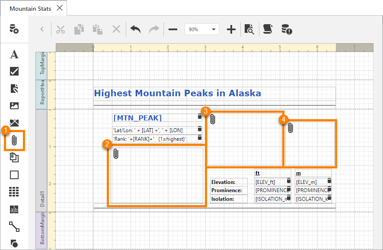This screenshot has width=383, height=250.
Task: Select the Table tool in the toolbox
Action: (x=14, y=192)
